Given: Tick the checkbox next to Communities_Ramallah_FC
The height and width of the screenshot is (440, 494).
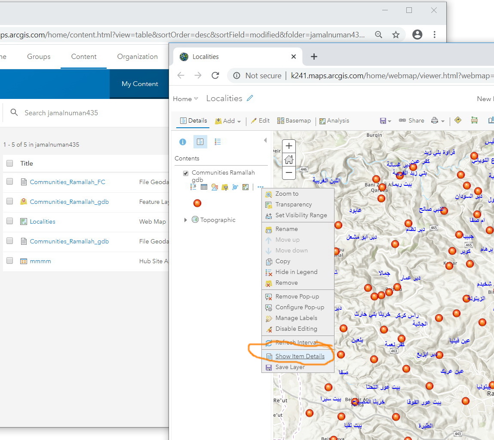Looking at the screenshot, I should tap(10, 182).
